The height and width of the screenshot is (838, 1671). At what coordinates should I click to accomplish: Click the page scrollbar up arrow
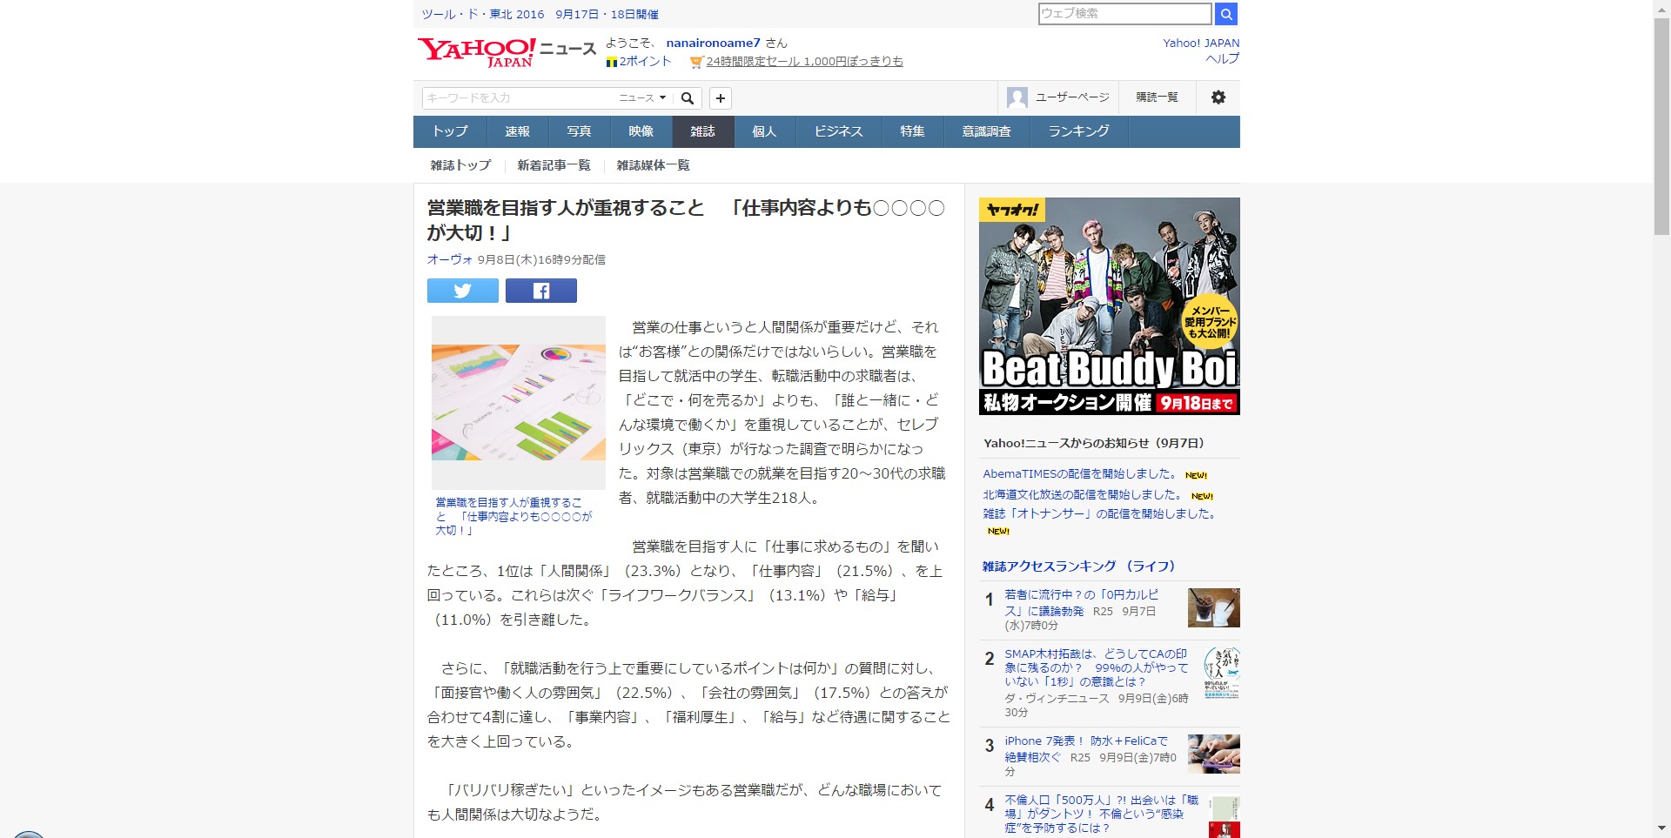1661,8
